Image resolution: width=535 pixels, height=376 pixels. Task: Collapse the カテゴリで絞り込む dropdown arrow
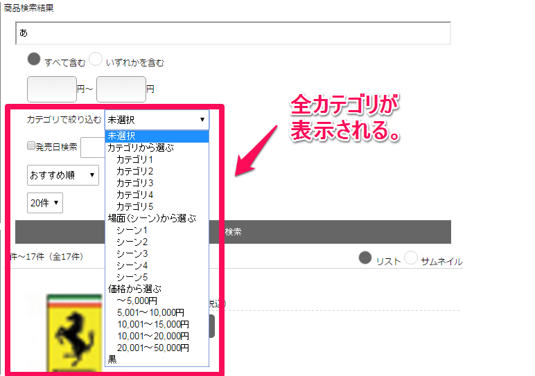(202, 120)
